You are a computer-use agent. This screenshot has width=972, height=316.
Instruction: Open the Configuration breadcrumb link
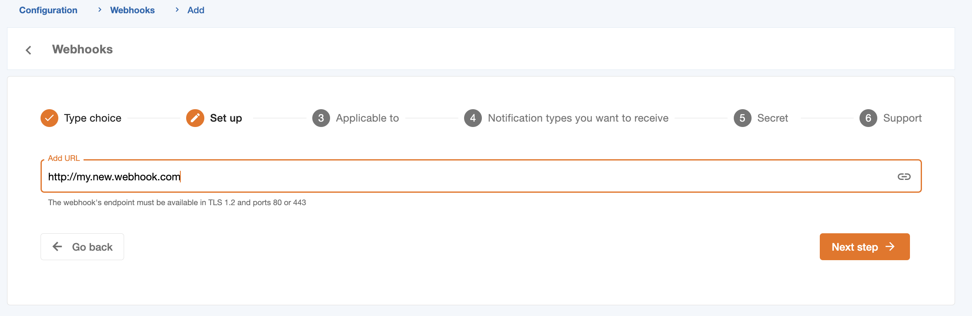48,10
